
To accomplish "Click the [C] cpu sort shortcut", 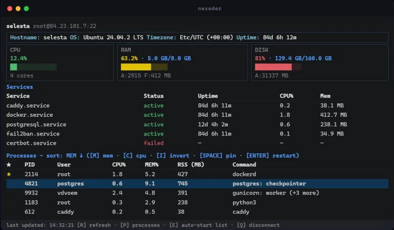I will [x=134, y=156].
